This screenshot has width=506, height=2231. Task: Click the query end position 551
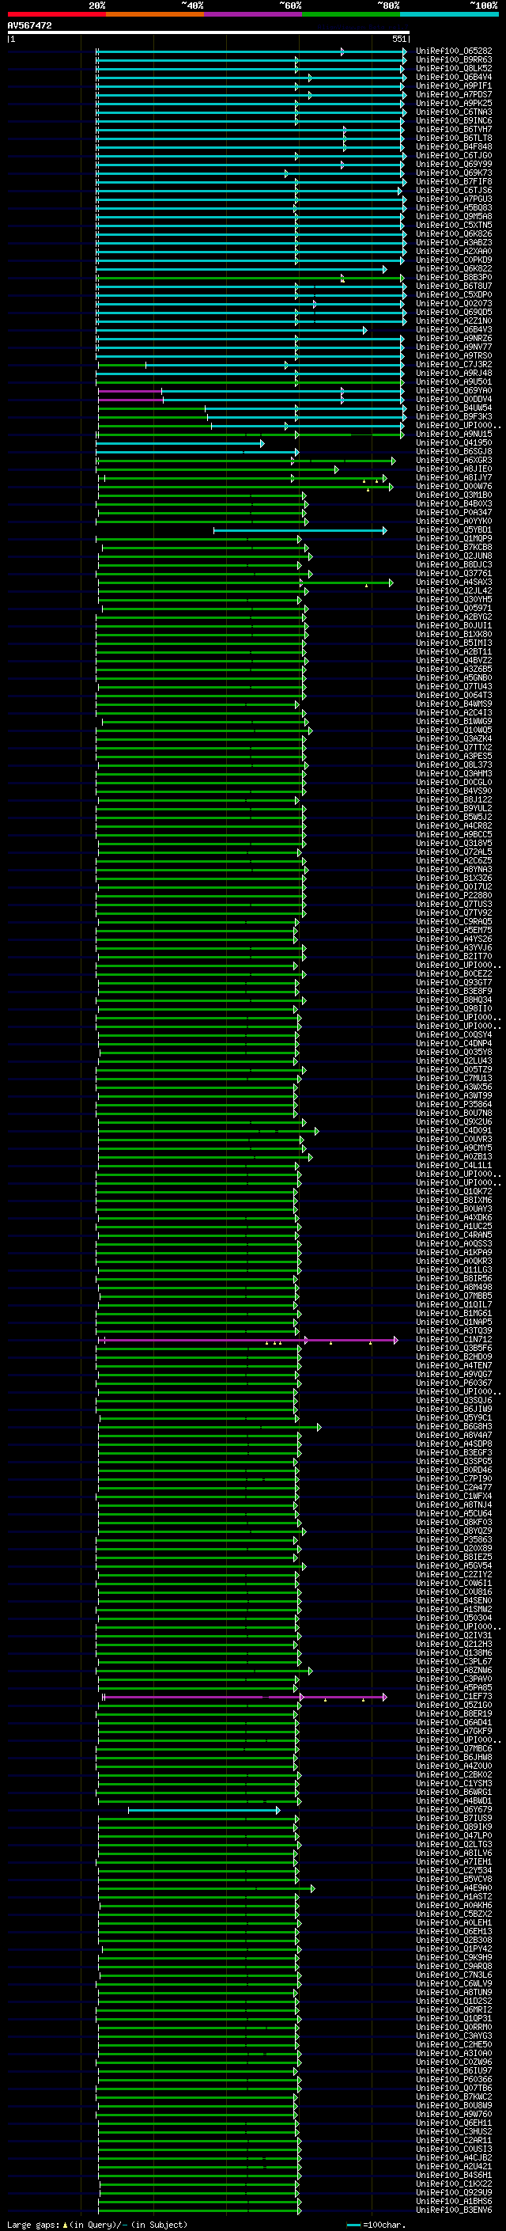(398, 39)
